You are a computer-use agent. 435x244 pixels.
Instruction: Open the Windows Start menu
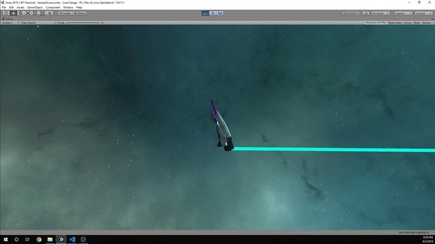click(5, 239)
